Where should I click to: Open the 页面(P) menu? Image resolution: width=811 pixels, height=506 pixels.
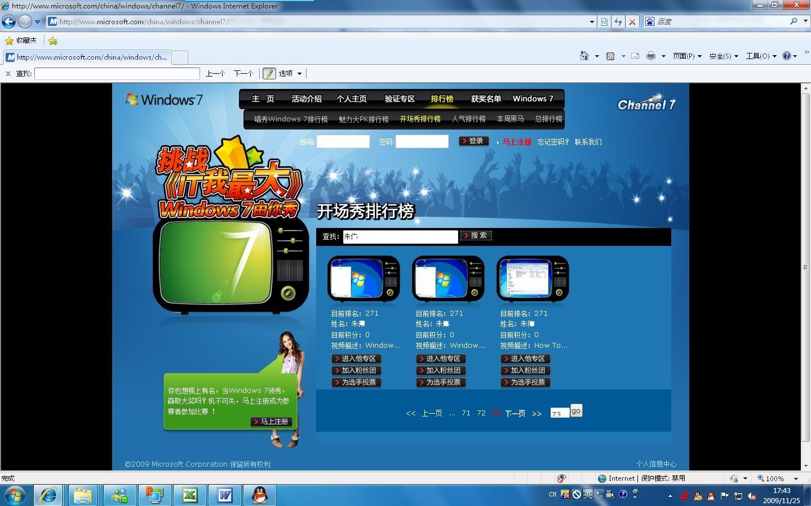[687, 56]
